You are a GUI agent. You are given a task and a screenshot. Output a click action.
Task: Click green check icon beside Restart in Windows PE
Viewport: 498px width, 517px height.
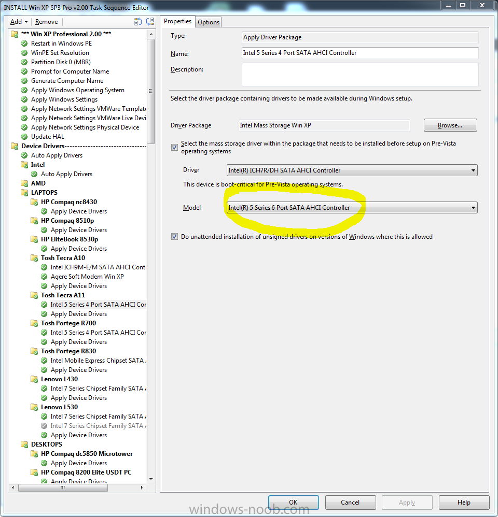point(24,44)
